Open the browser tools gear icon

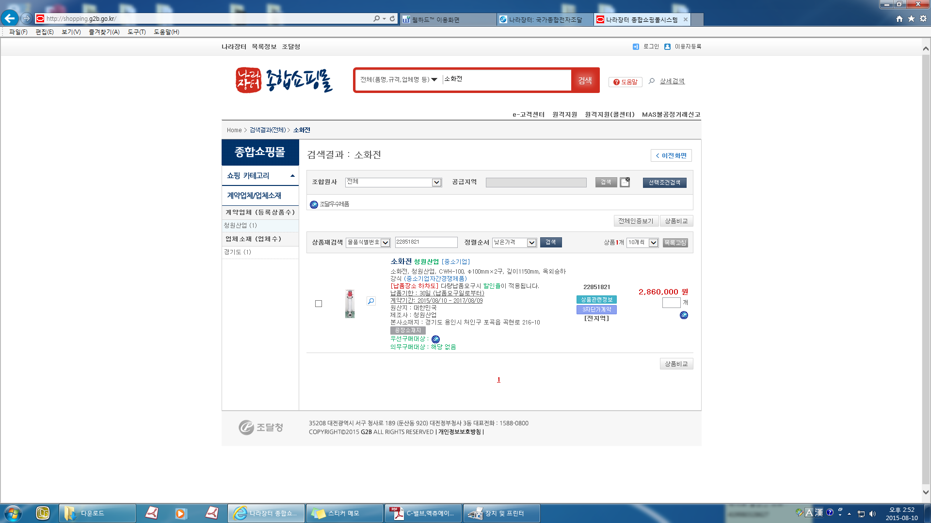[x=923, y=18]
